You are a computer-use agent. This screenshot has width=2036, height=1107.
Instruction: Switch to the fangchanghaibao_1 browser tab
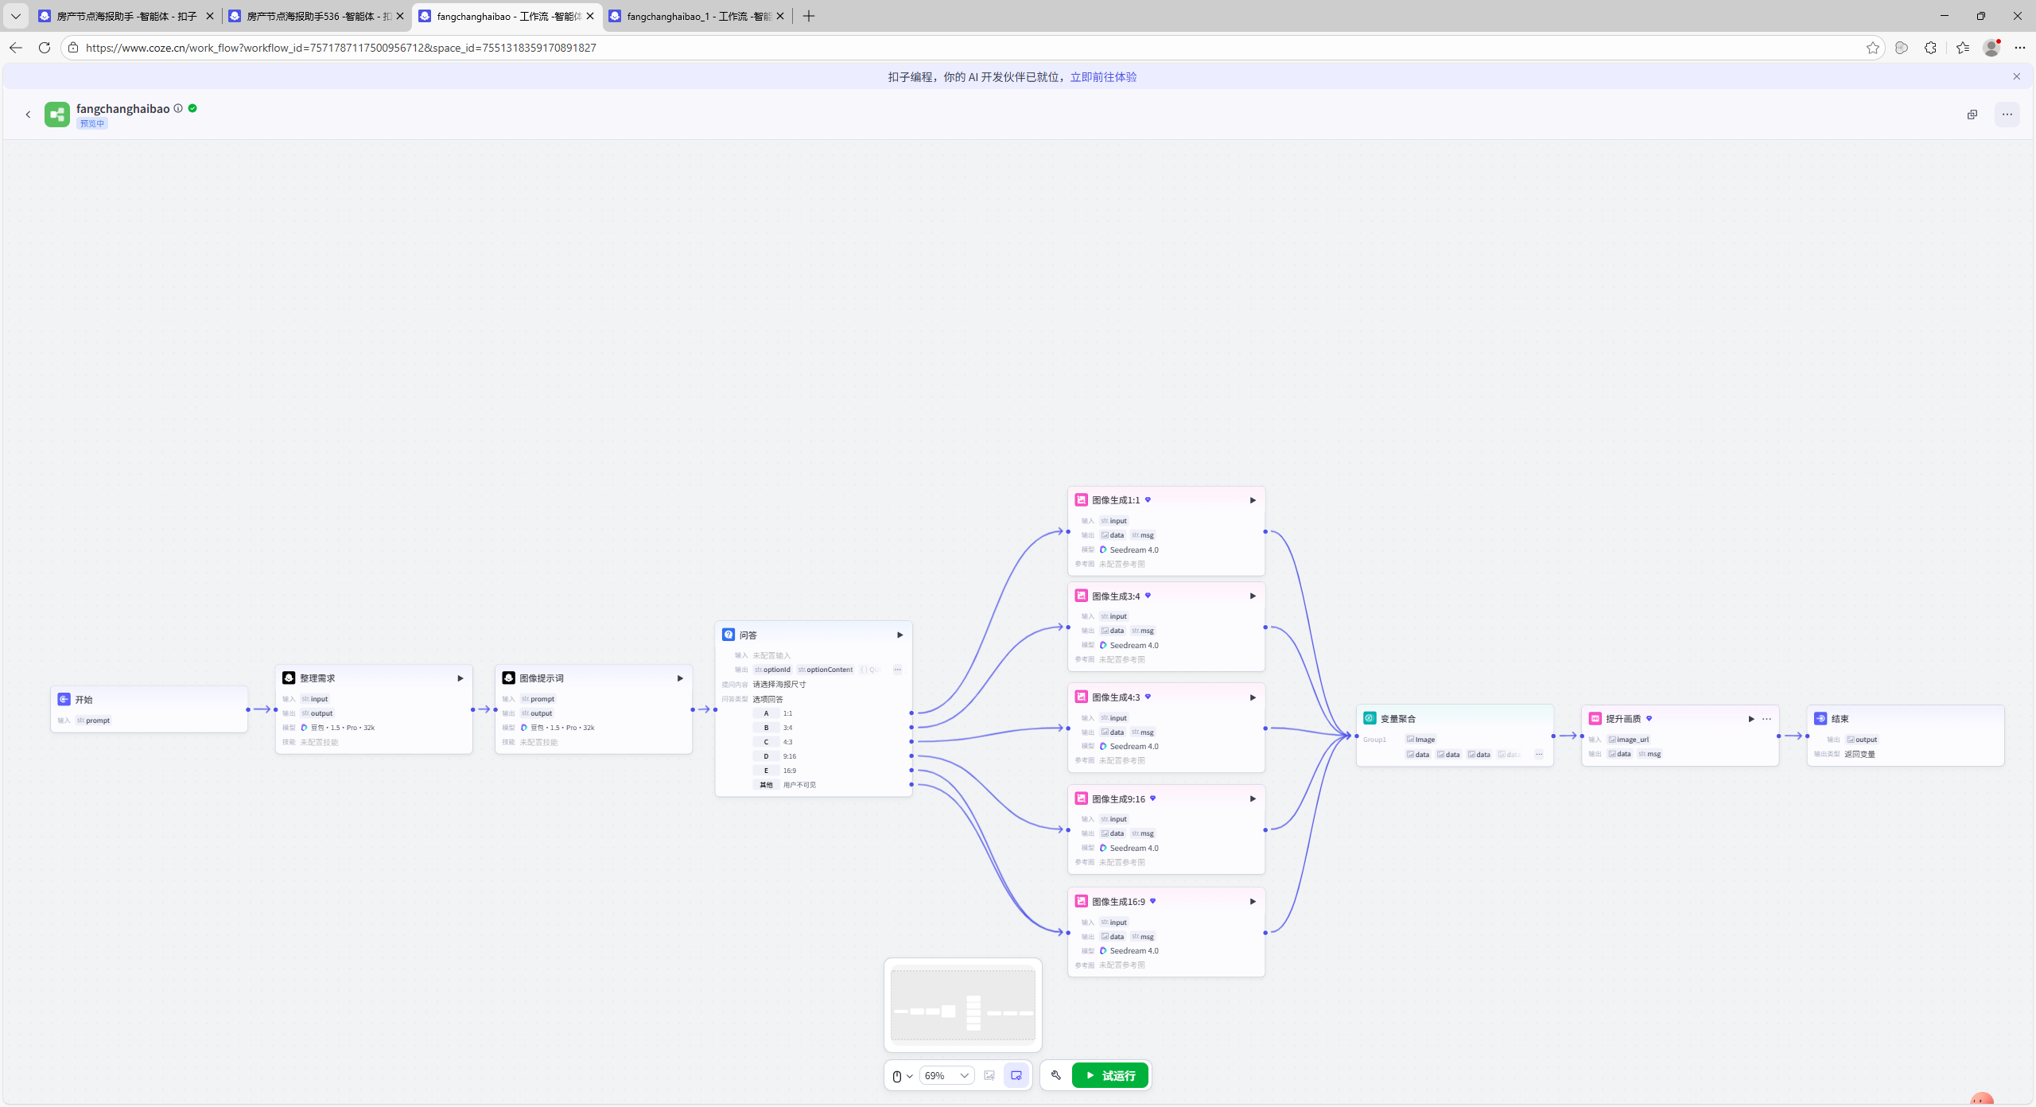[692, 16]
